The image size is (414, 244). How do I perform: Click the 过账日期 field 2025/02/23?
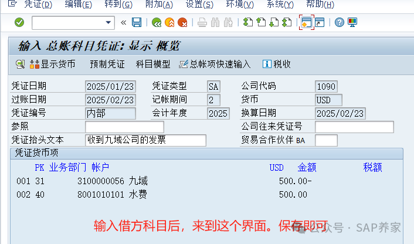pyautogui.click(x=110, y=100)
